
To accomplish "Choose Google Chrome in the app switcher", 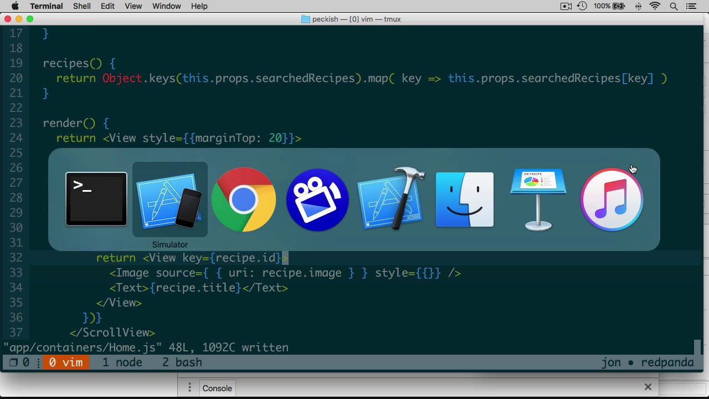I will coord(244,199).
